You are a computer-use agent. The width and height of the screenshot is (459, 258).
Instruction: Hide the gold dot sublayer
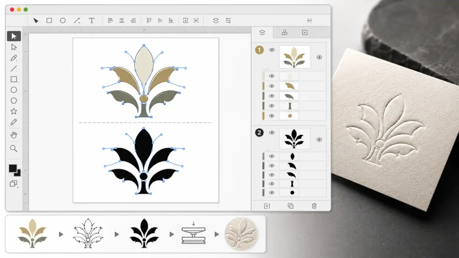(272, 116)
